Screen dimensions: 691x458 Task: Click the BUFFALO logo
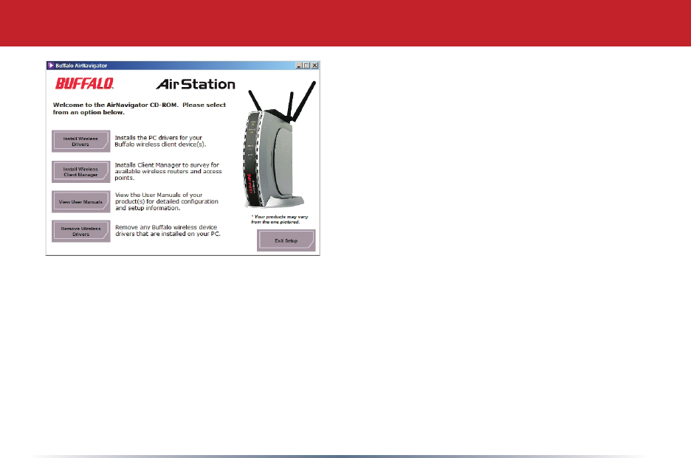(x=84, y=83)
